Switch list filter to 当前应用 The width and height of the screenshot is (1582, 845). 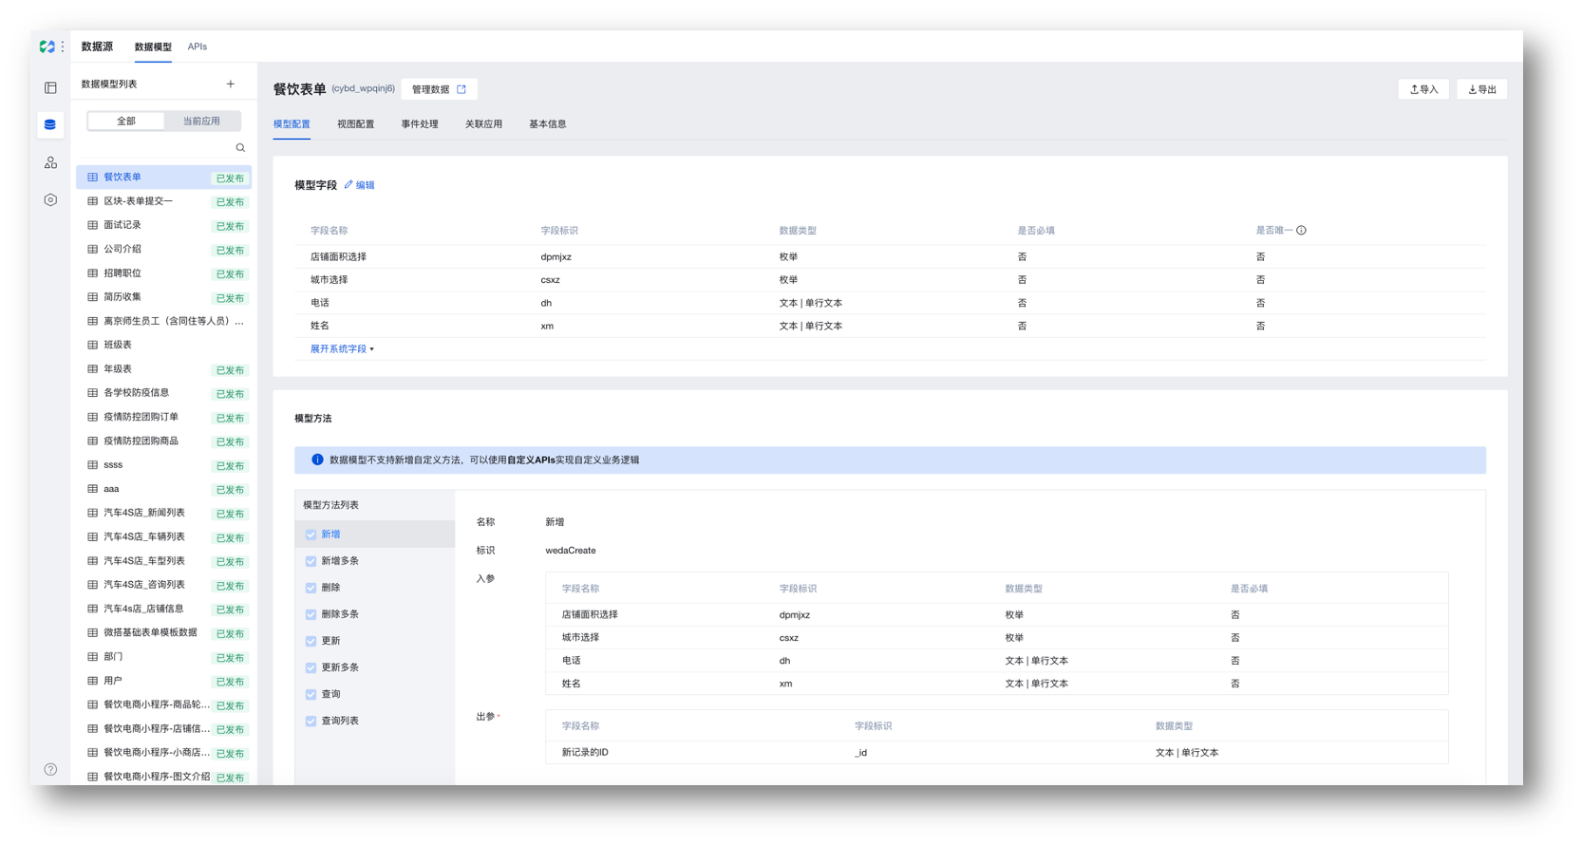(x=201, y=122)
